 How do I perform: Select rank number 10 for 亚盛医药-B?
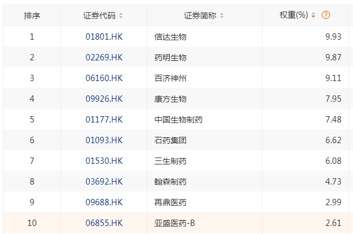pos(32,223)
